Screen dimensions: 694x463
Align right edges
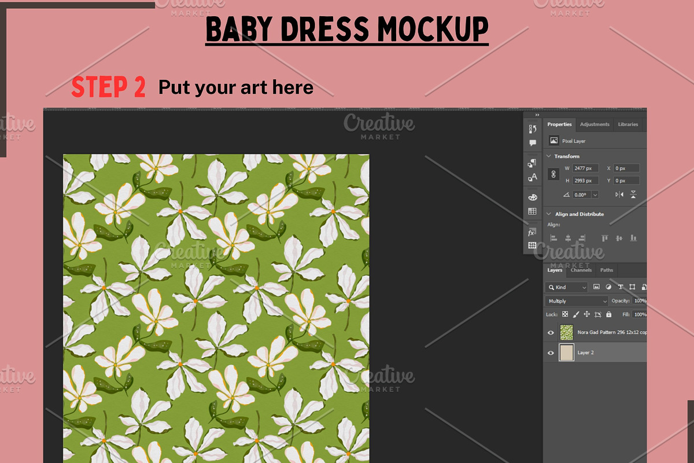[582, 238]
